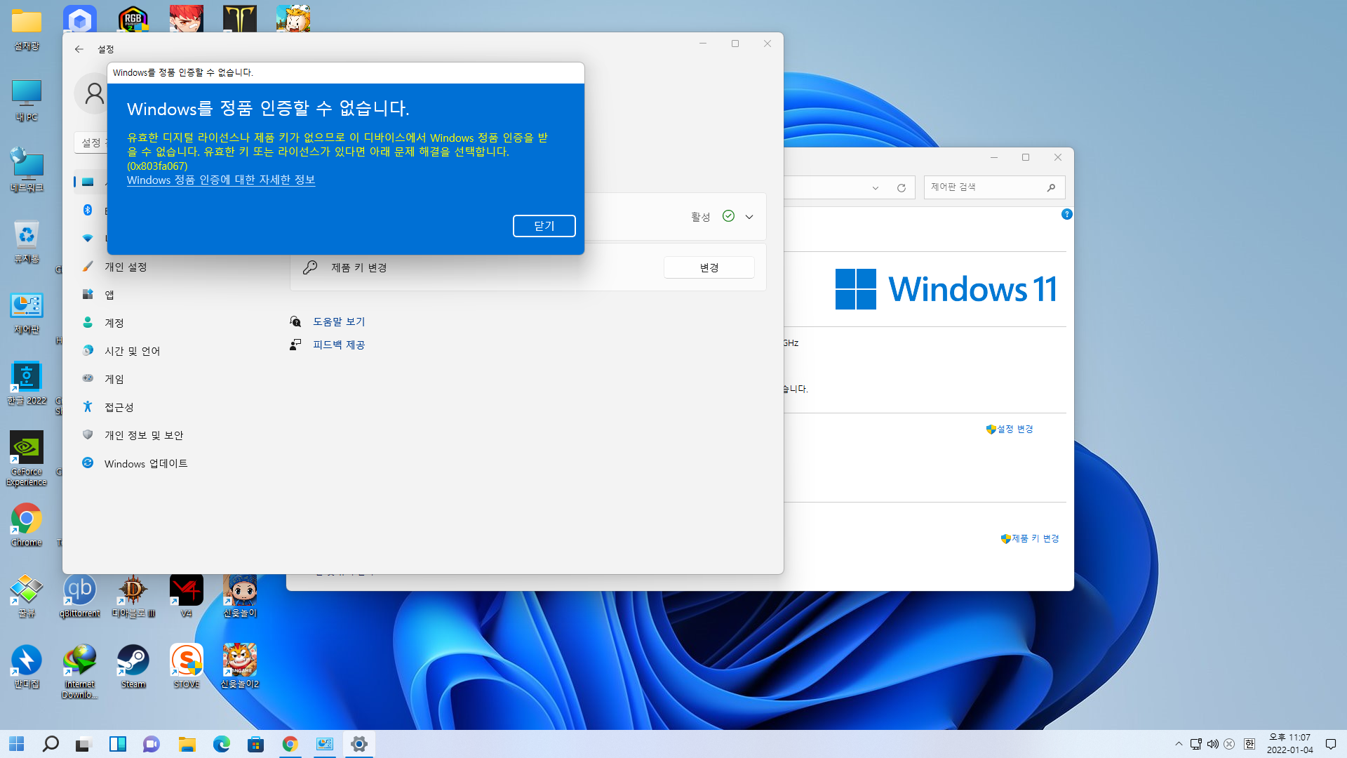Select 게임 in the Settings sidebar
Viewport: 1347px width, 758px height.
(114, 379)
